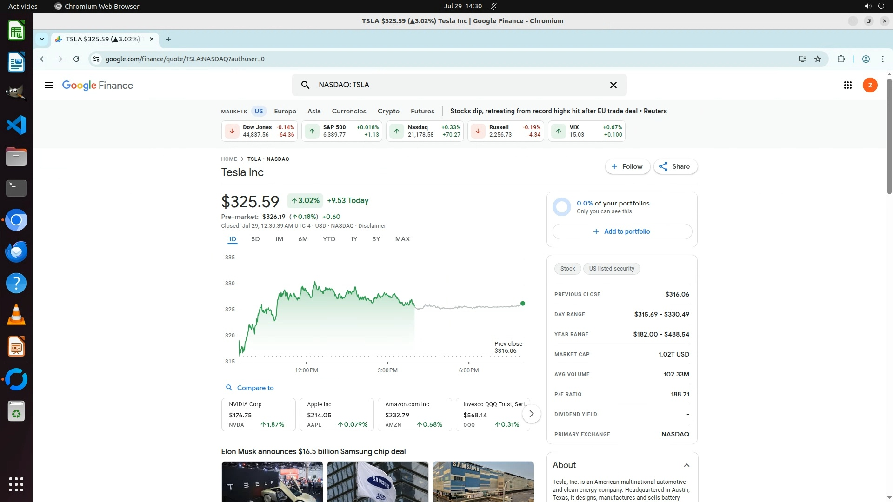This screenshot has width=893, height=502.
Task: Show next comparison stocks with arrow
Action: (x=531, y=414)
